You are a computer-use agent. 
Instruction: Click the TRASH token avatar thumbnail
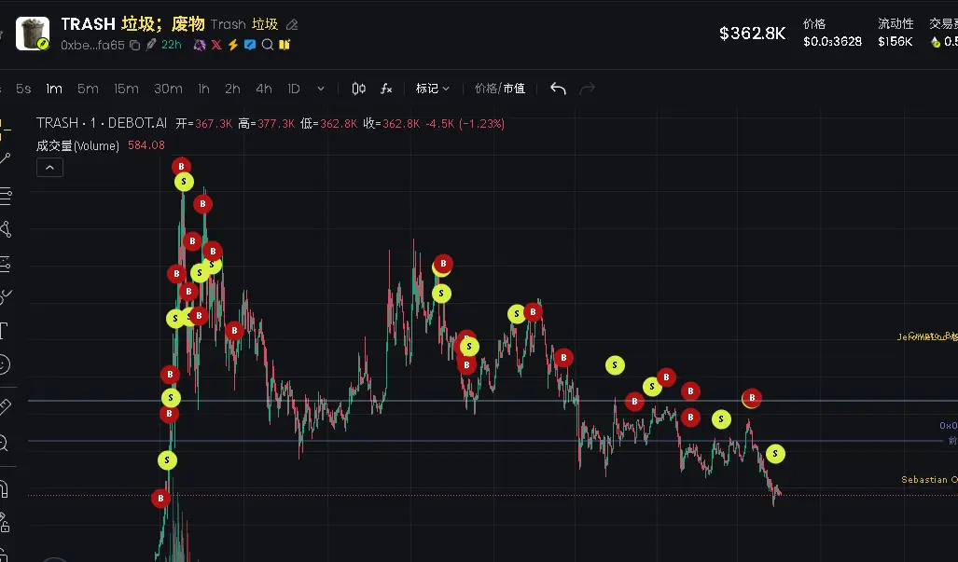click(33, 34)
